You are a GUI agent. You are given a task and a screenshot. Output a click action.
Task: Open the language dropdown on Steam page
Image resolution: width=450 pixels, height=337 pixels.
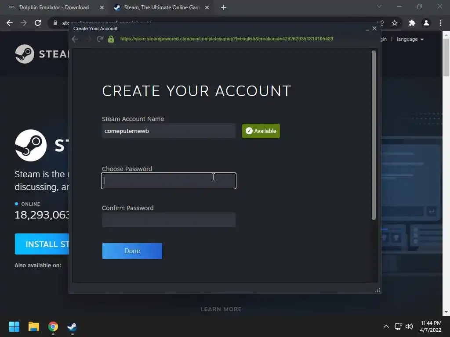click(x=410, y=39)
